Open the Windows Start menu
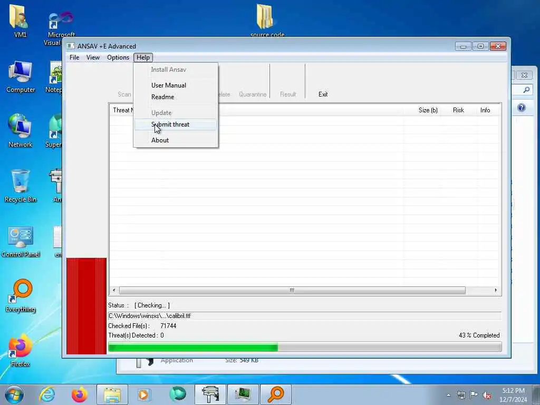 (x=14, y=394)
